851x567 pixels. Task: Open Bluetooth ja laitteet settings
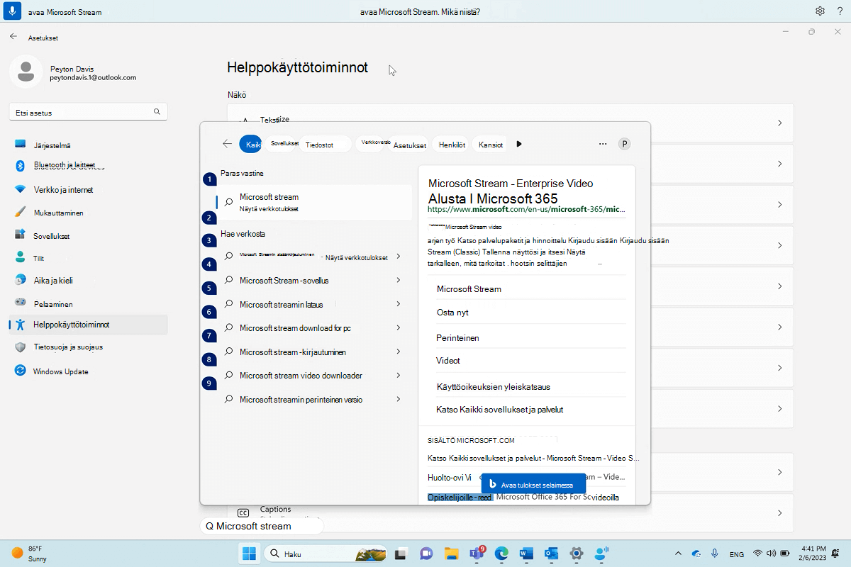(89, 165)
